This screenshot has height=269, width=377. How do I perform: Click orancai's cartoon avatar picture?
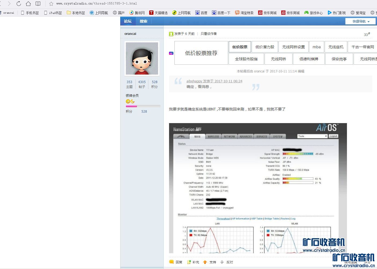[x=142, y=58]
